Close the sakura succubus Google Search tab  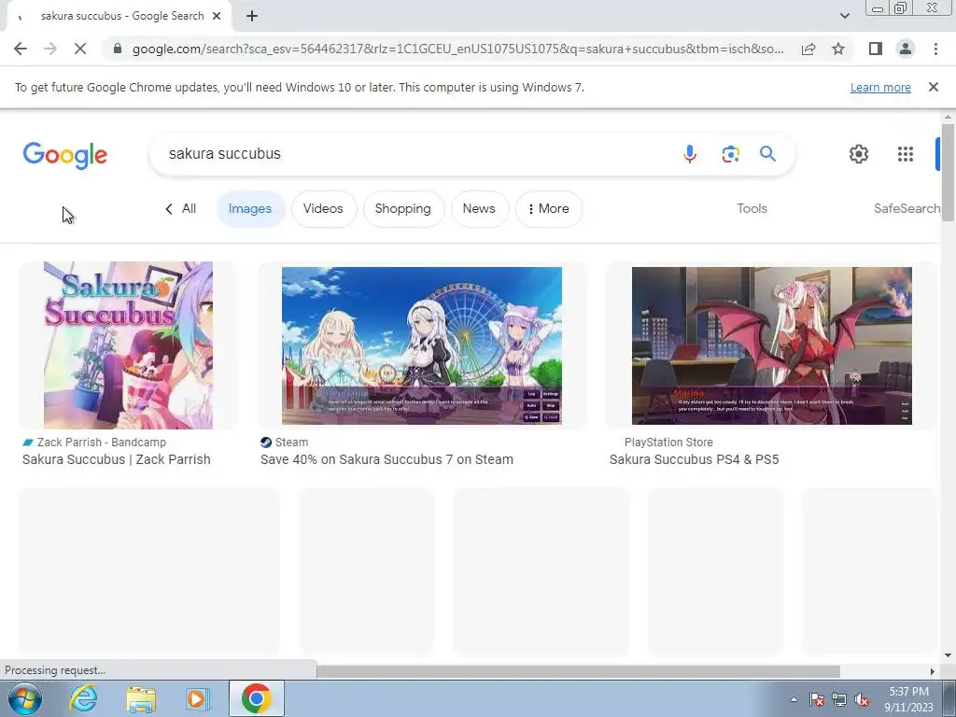pyautogui.click(x=217, y=17)
